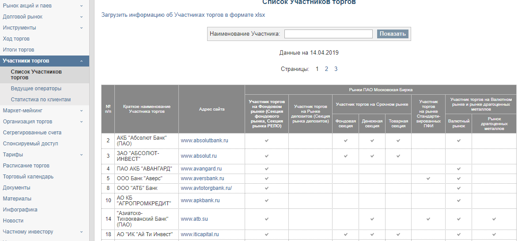Click Азиатско-Тихоокеанский Банк precious metals checkmark

pyautogui.click(x=494, y=219)
